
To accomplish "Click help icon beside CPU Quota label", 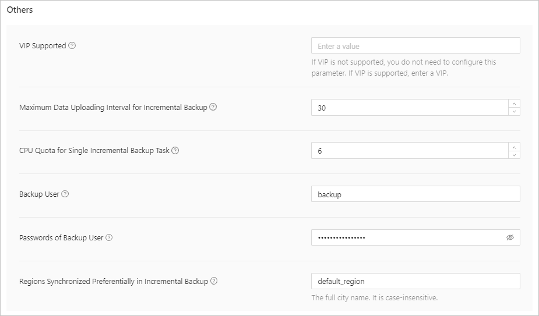I will point(175,150).
